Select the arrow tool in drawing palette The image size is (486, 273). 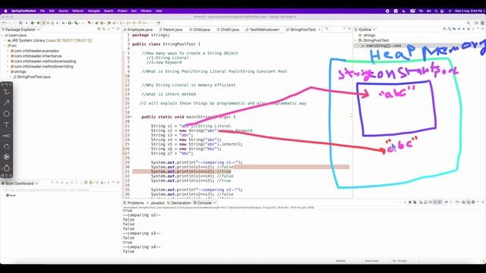tap(6, 103)
